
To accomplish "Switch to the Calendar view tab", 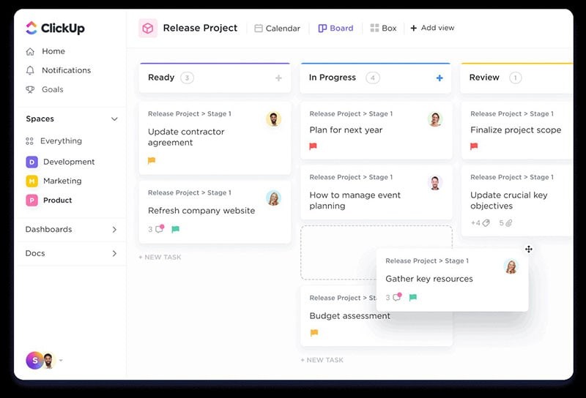I will click(277, 29).
